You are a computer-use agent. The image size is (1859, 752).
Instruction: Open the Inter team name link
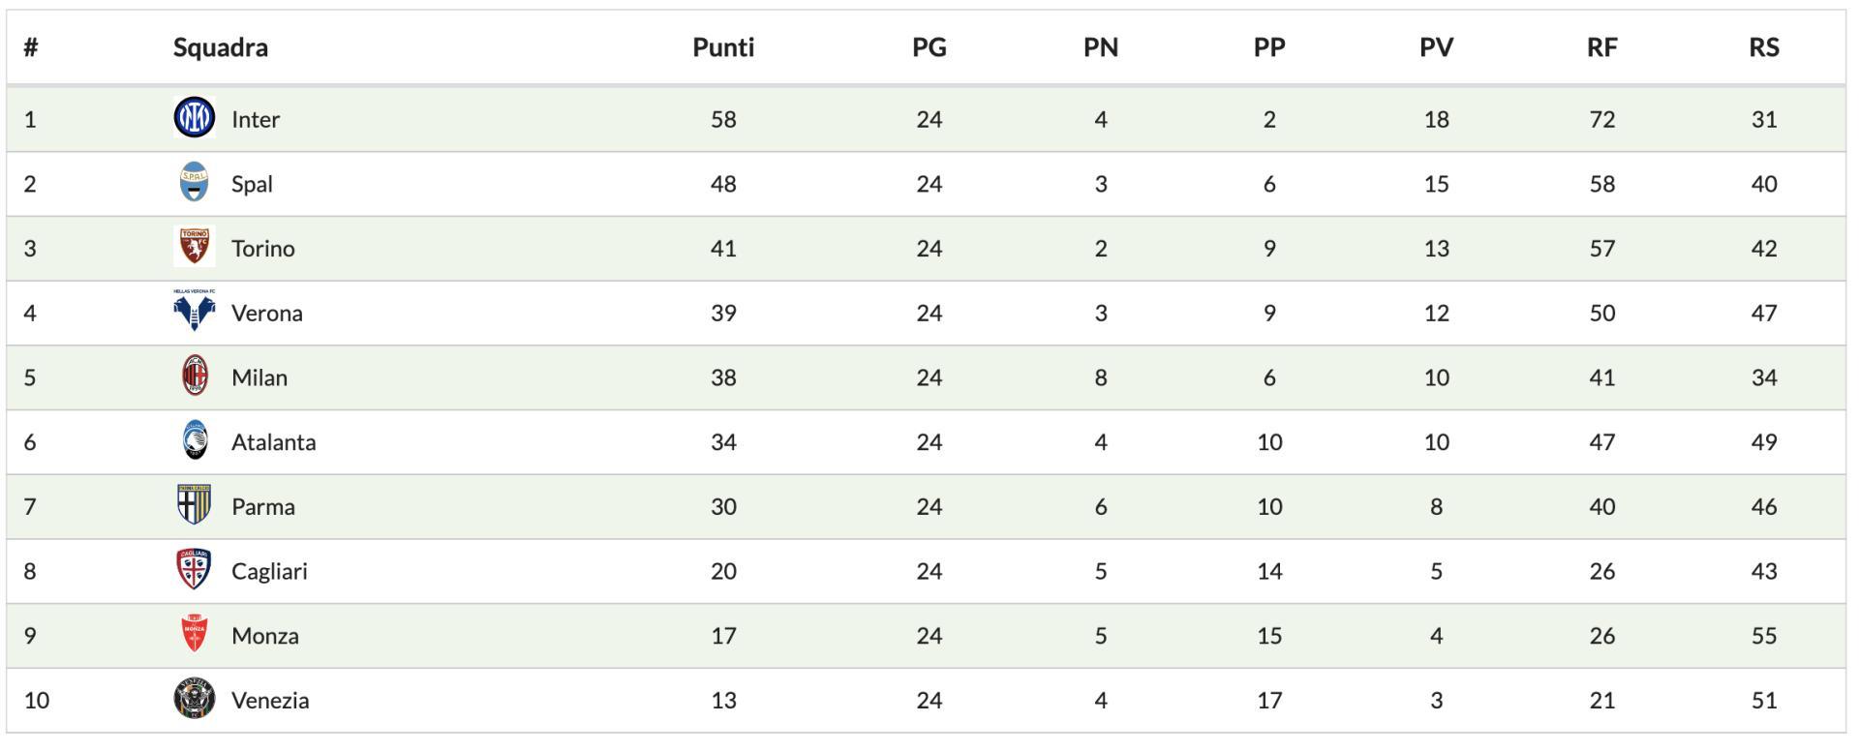point(256,119)
